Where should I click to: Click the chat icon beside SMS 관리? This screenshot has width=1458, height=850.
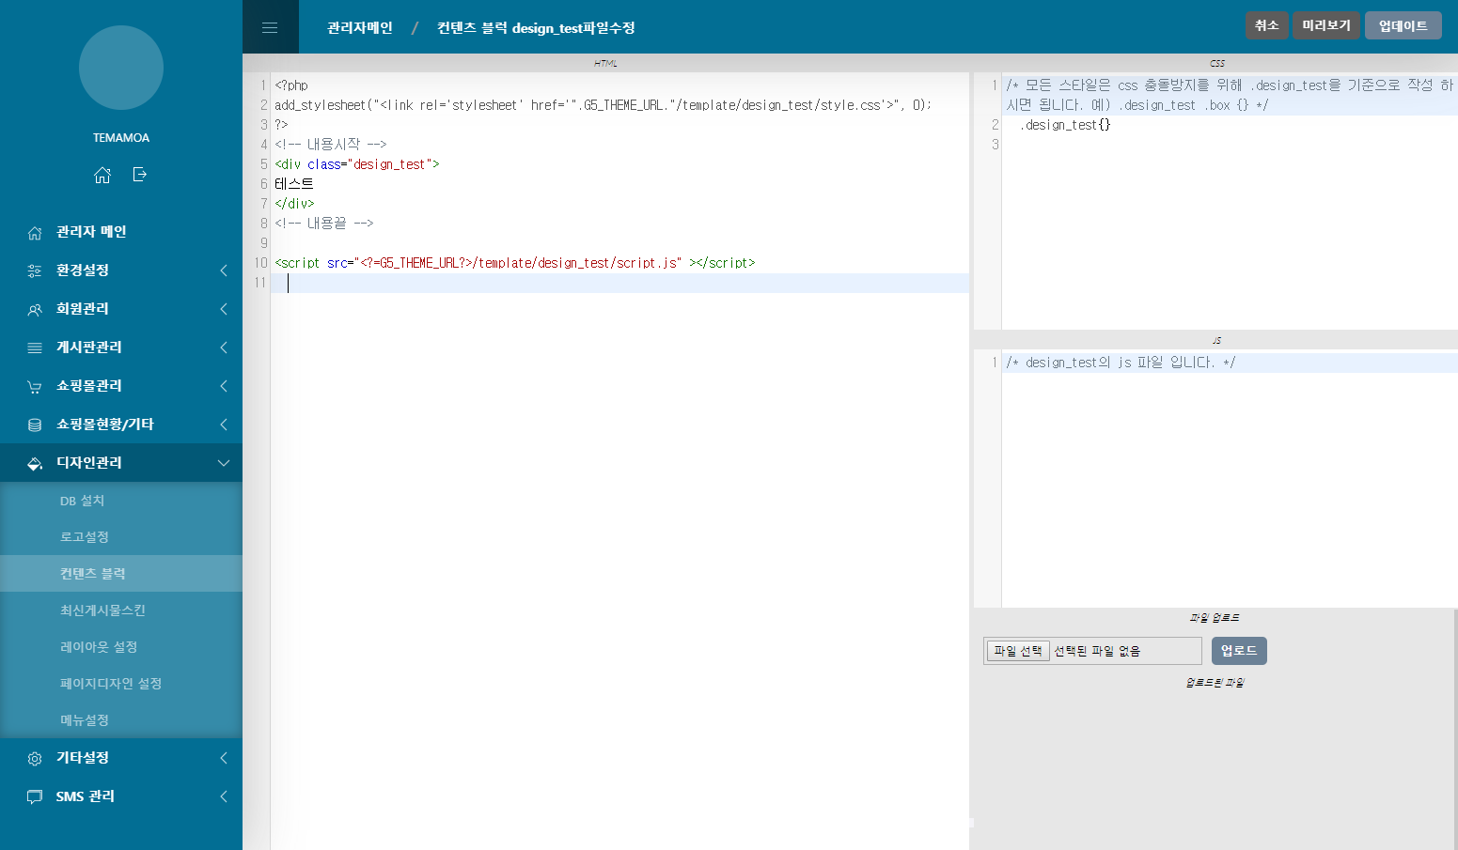tap(35, 796)
